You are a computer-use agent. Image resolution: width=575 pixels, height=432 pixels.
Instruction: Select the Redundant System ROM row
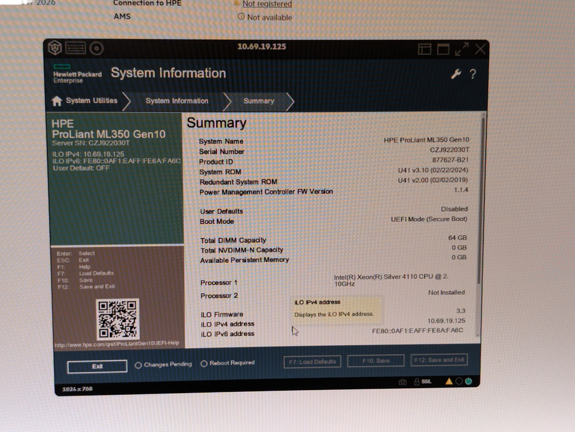point(334,181)
